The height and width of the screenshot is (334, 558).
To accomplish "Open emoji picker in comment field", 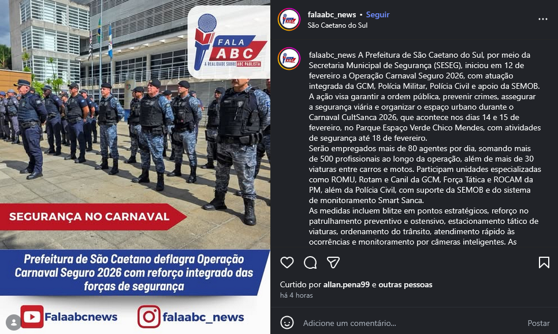I will coord(287,322).
